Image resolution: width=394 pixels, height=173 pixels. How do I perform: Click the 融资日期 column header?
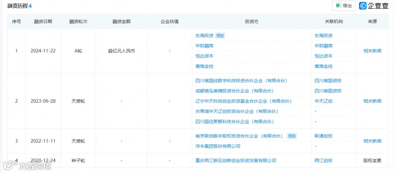43,21
